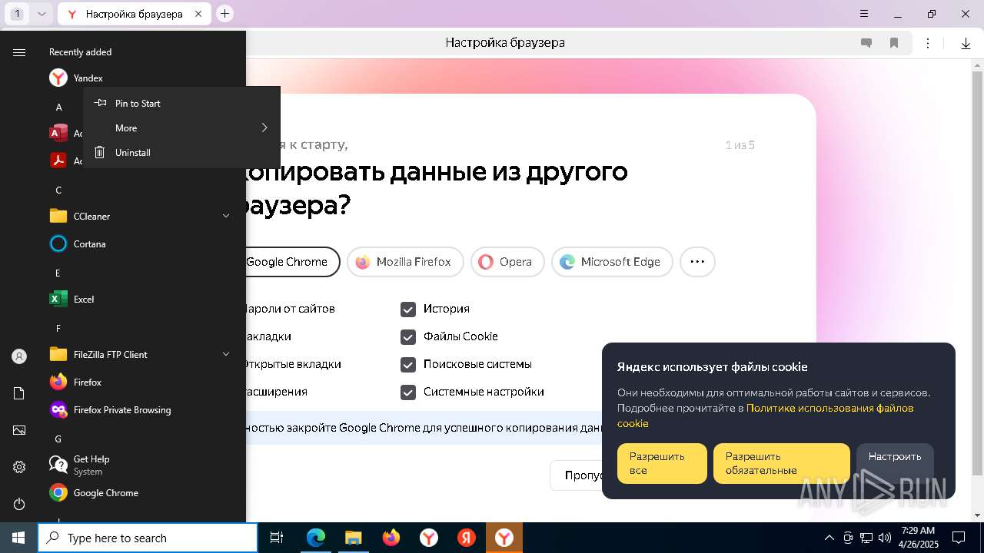Click the Adobe Acrobat app icon

tap(58, 161)
